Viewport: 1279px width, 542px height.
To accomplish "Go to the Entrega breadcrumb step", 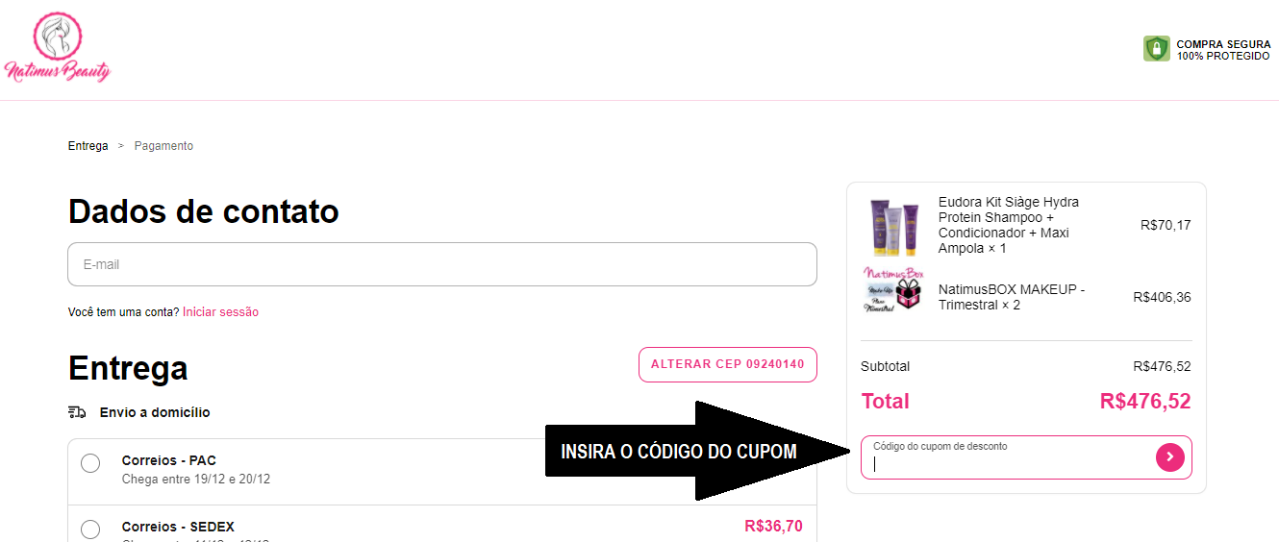I will click(88, 146).
